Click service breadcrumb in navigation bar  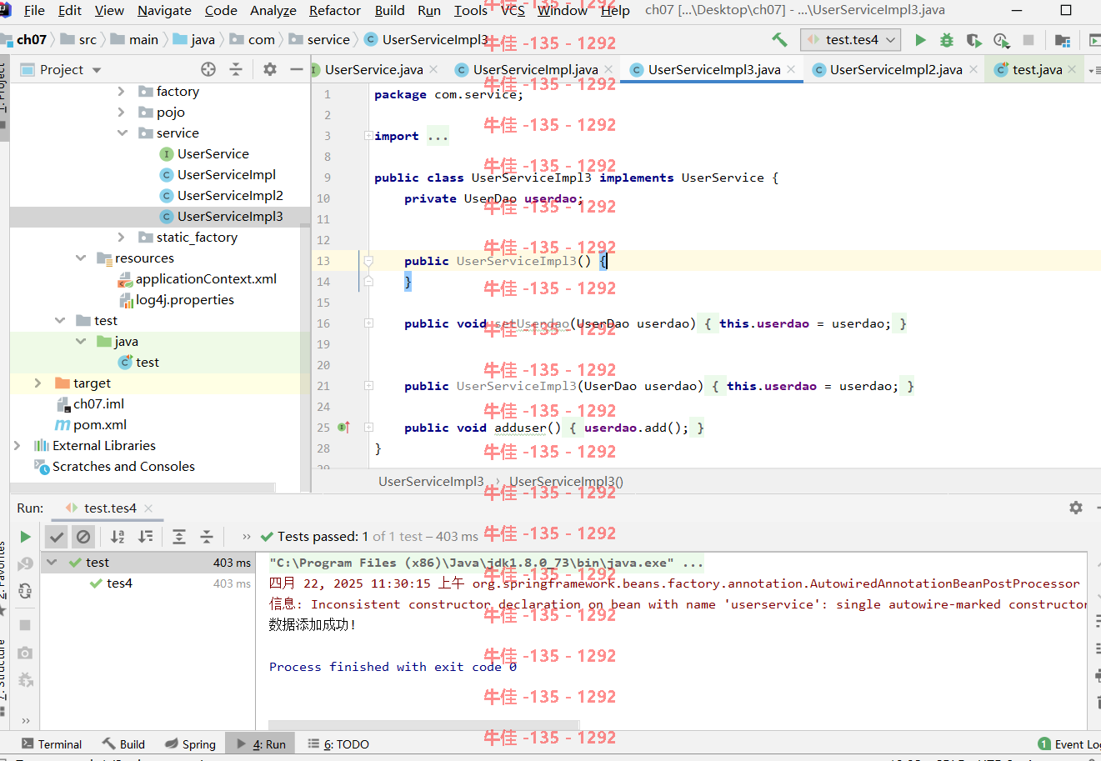pos(328,39)
